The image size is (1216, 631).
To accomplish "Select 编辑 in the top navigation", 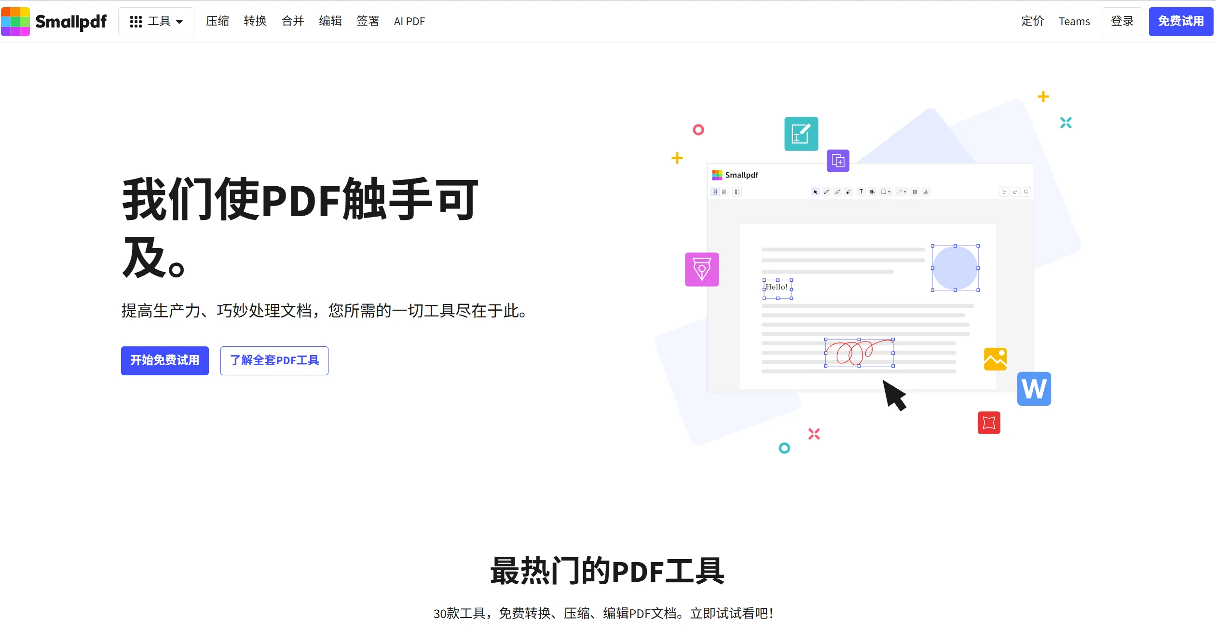I will pos(330,21).
